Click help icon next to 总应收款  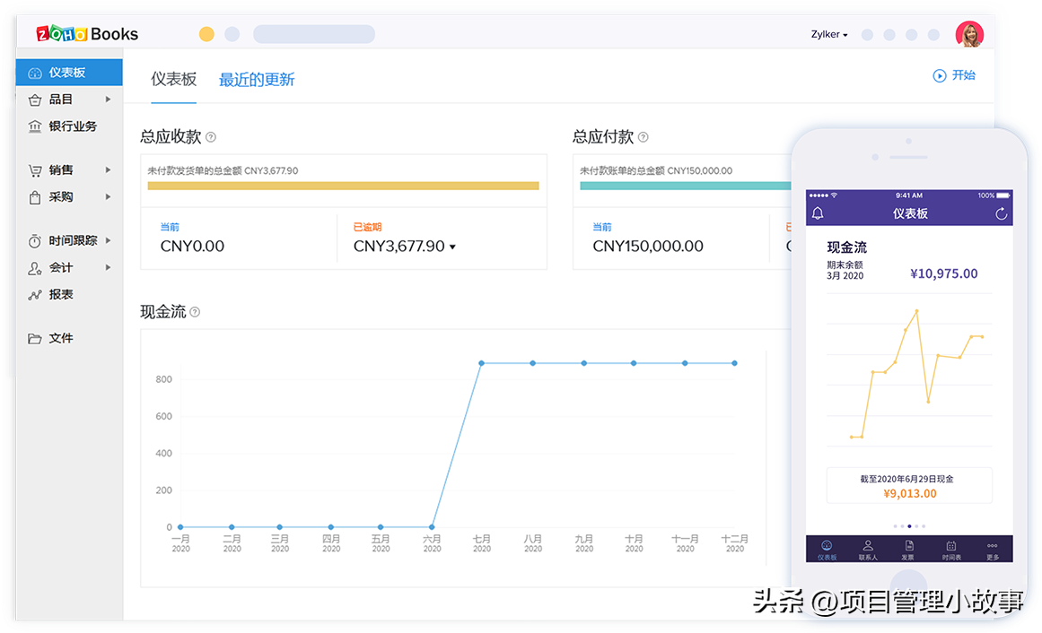coord(211,137)
